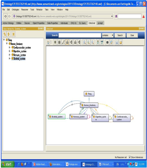Switch to Adobe Reader in the taskbar
The height and width of the screenshot is (168, 147).
[x=40, y=164]
